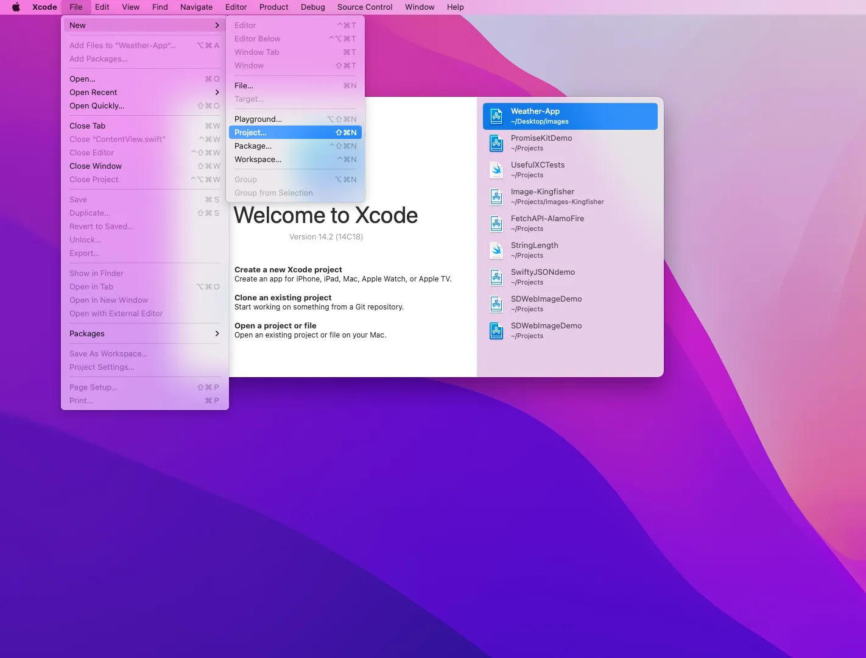The height and width of the screenshot is (658, 866).
Task: Select Close Window in File menu
Action: pyautogui.click(x=145, y=166)
